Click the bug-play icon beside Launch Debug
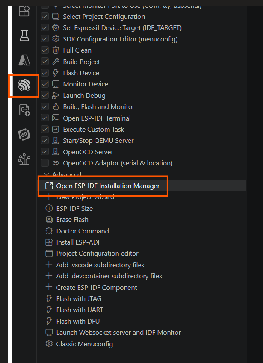This screenshot has width=263, height=363. pos(56,95)
